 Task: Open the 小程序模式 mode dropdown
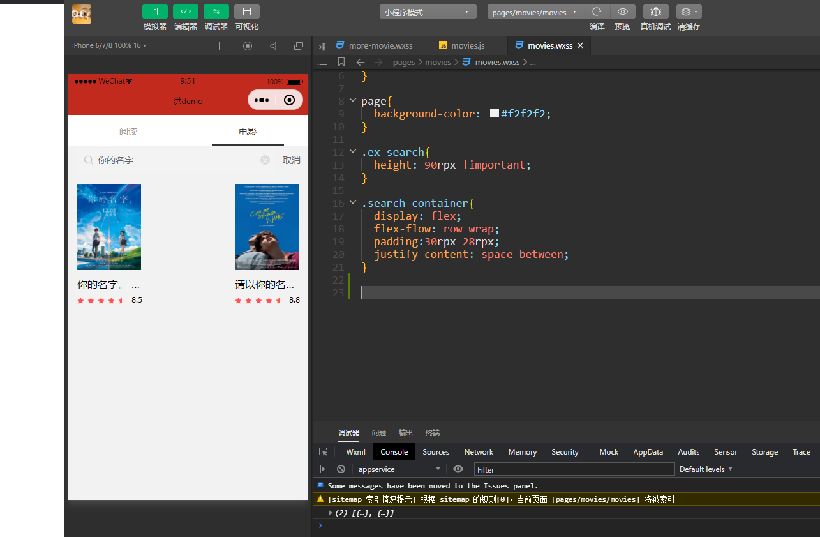(x=428, y=11)
